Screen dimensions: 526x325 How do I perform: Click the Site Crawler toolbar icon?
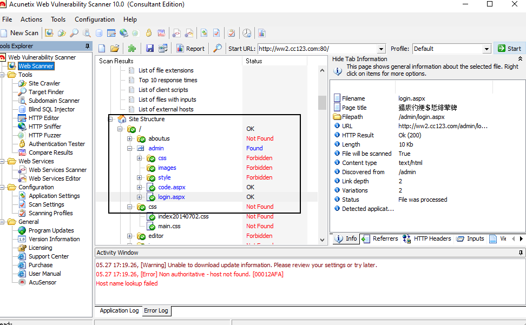click(62, 33)
